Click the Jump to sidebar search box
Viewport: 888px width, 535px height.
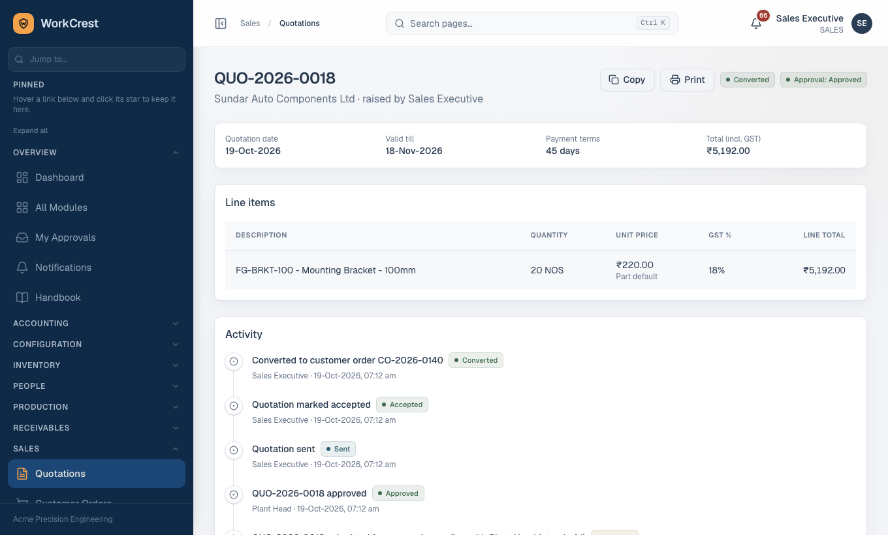click(97, 59)
